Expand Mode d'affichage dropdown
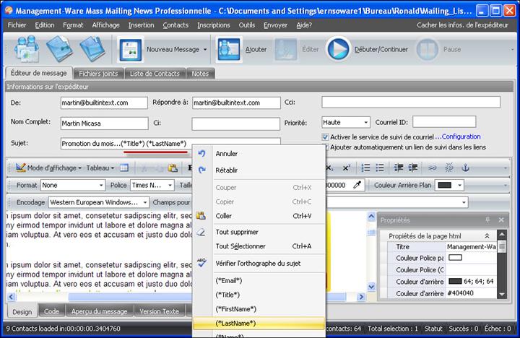This screenshot has width=520, height=338. tap(80, 168)
